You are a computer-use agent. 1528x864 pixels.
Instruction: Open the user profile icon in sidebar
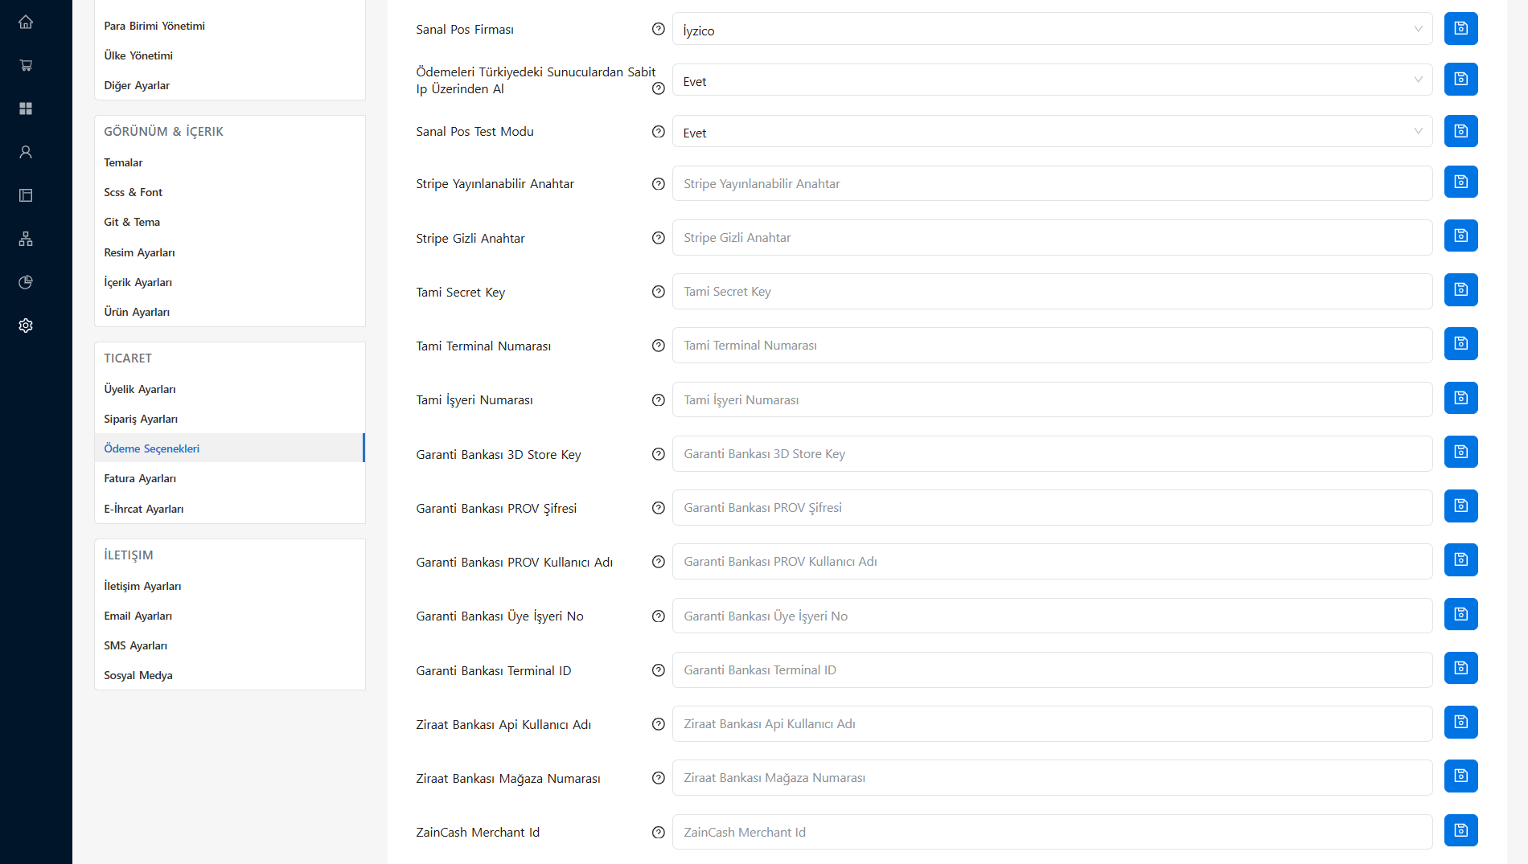click(x=26, y=152)
